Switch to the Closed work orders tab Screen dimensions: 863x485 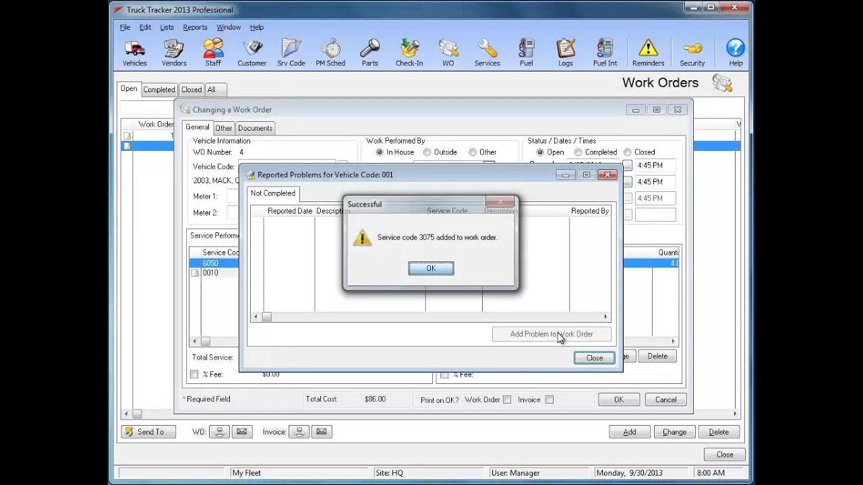(191, 90)
